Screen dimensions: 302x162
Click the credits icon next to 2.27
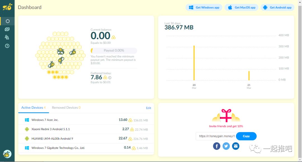pos(132,129)
